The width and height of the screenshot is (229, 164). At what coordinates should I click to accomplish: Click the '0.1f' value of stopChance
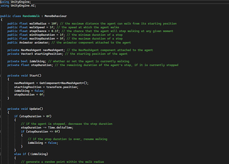click(55, 31)
